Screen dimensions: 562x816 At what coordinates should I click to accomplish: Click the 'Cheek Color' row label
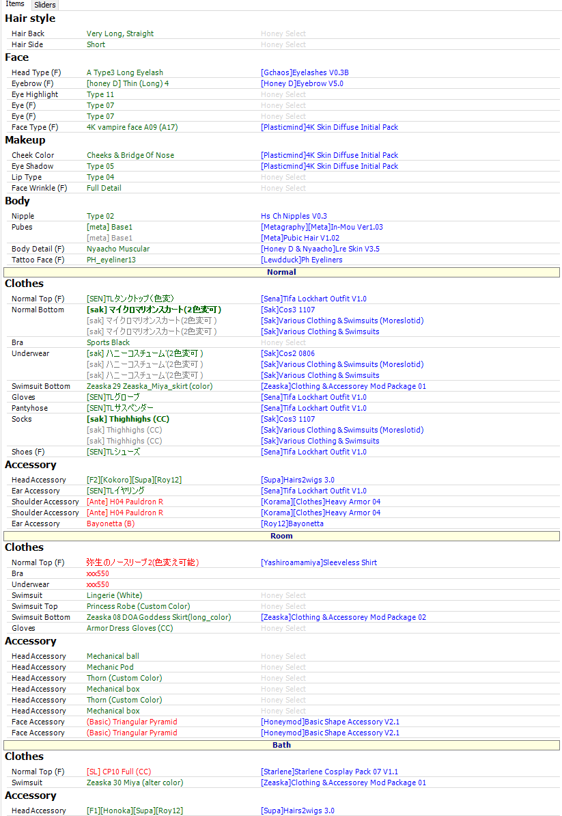33,156
